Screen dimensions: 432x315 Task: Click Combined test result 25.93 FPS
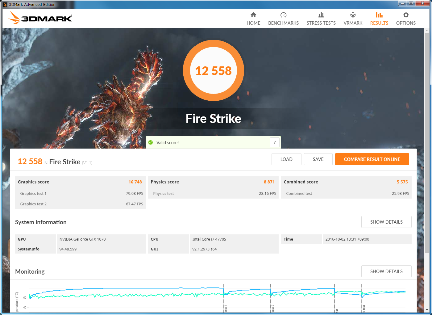(401, 194)
